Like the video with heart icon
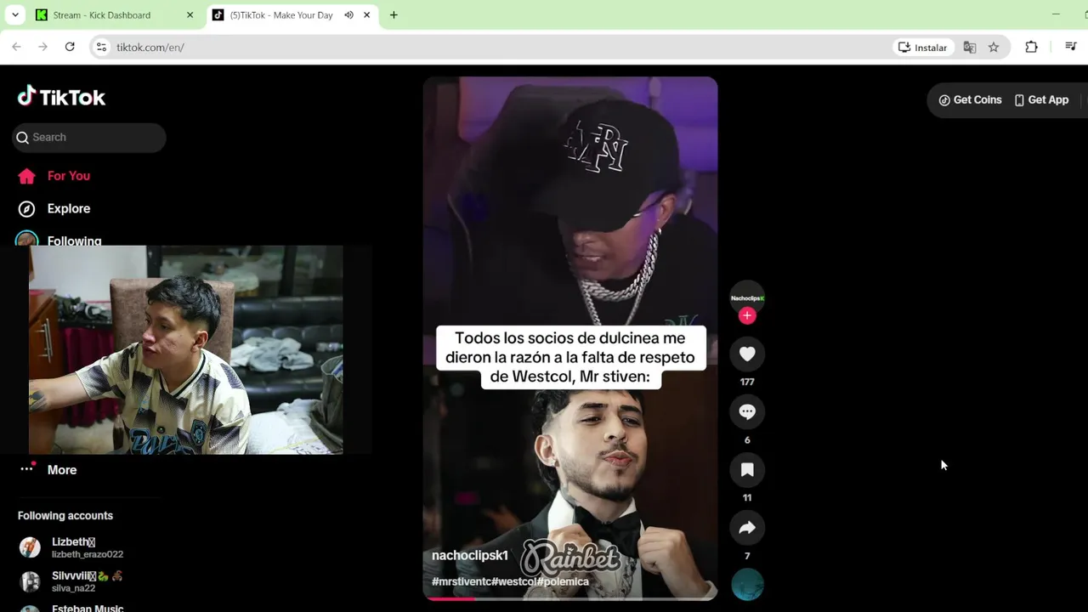The height and width of the screenshot is (612, 1088). pyautogui.click(x=747, y=354)
